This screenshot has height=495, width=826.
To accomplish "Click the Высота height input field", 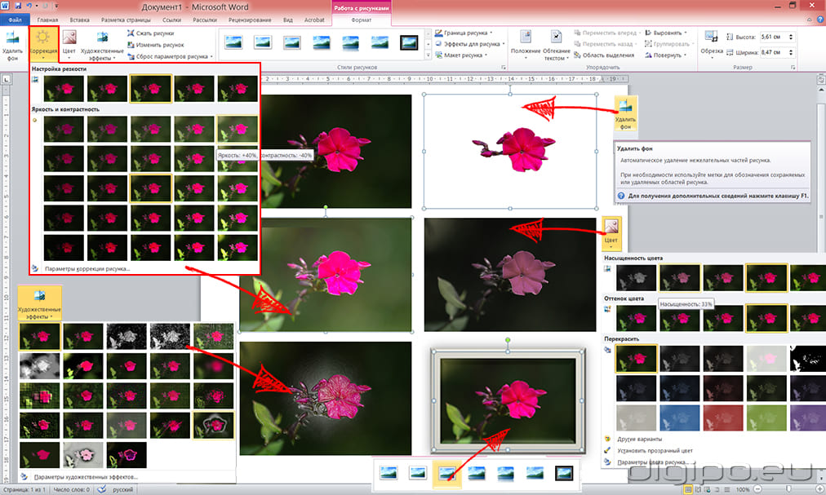I will (775, 38).
